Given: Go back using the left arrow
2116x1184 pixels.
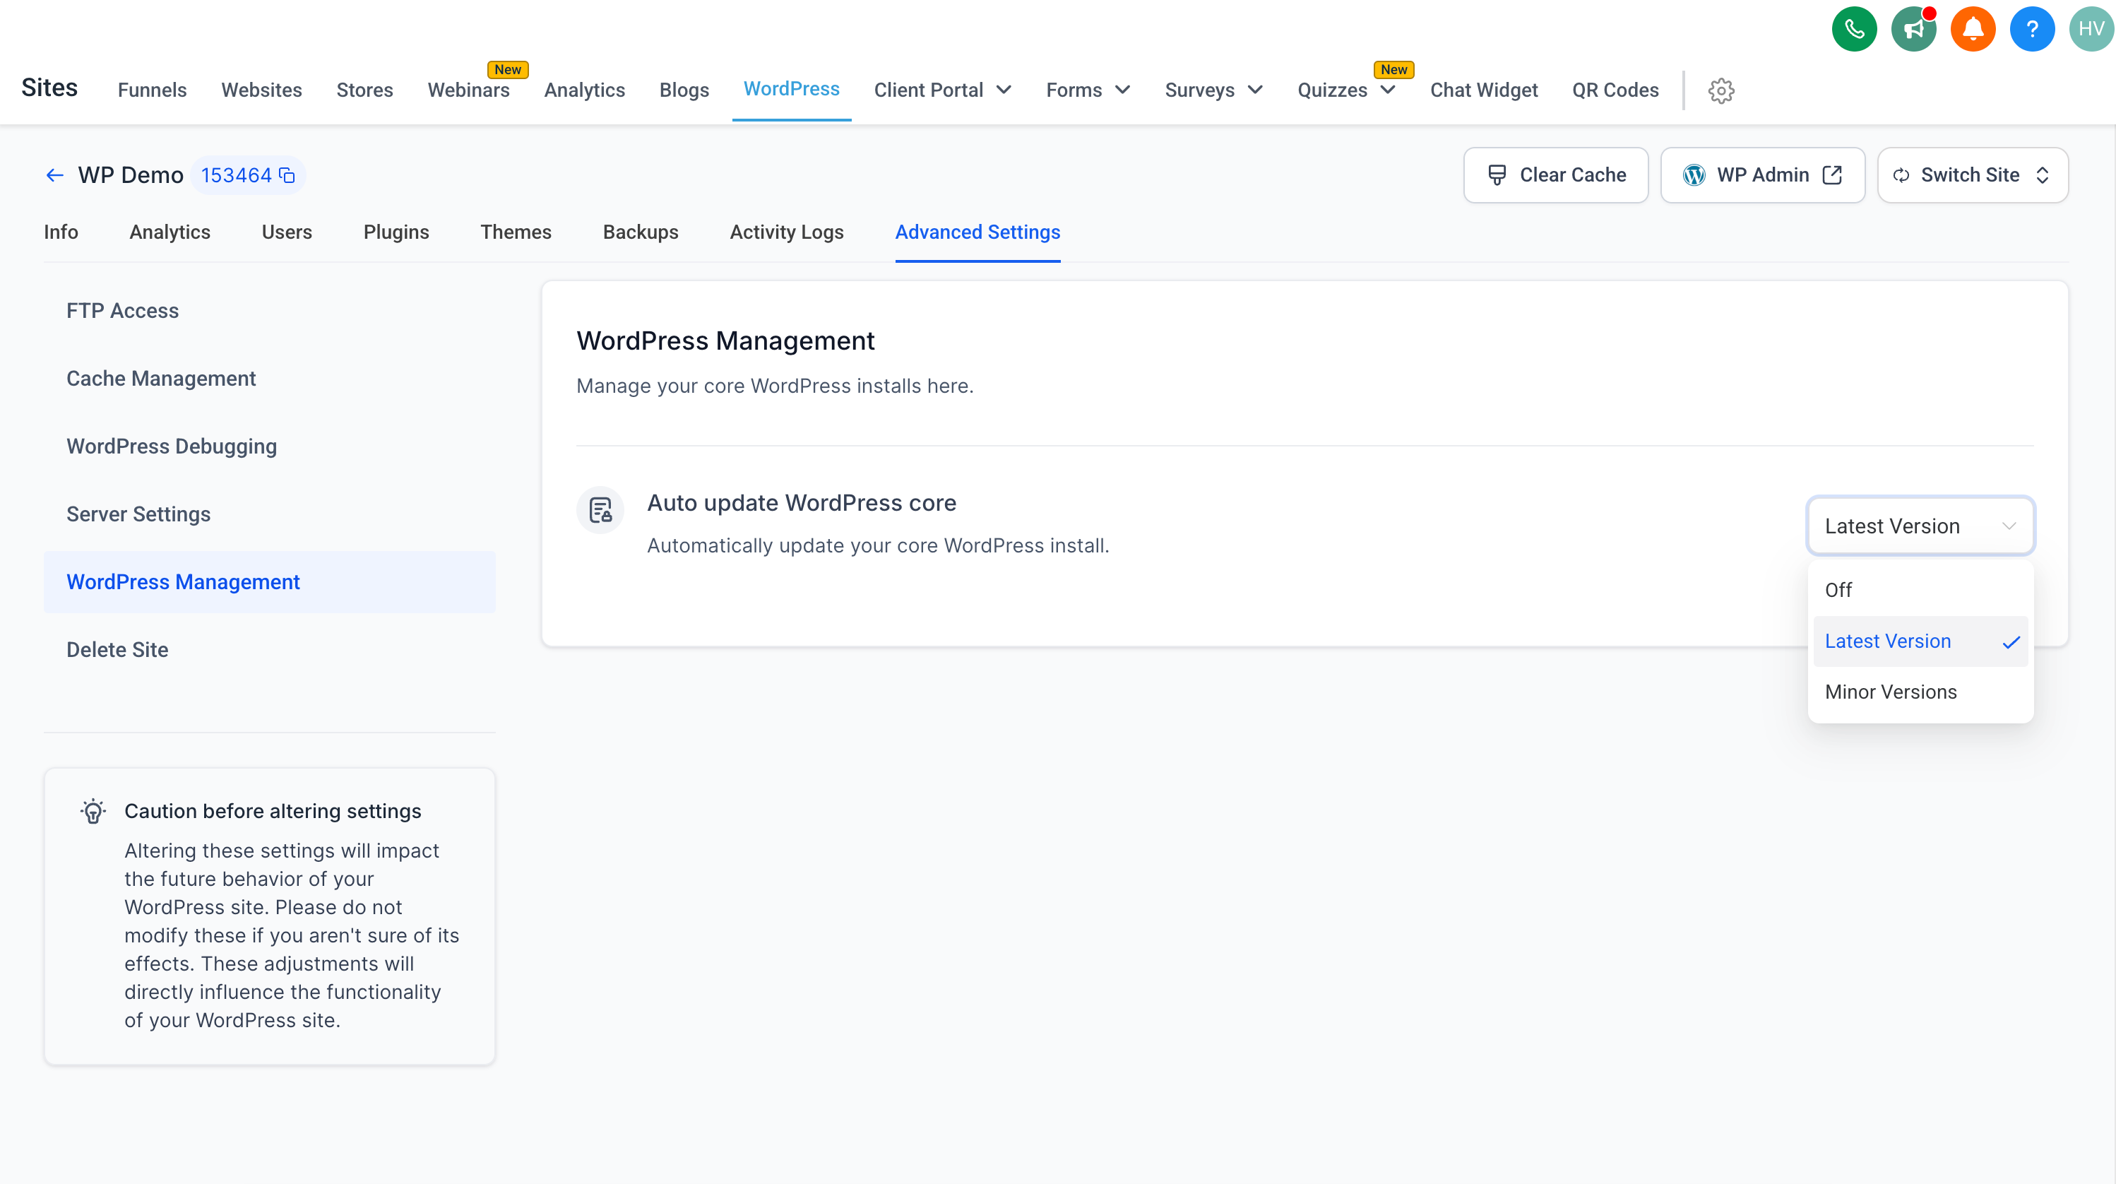Looking at the screenshot, I should (x=54, y=175).
